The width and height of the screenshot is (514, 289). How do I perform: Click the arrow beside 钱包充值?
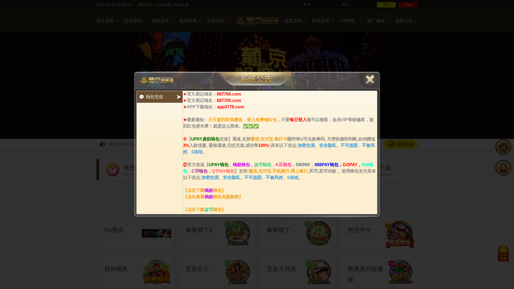179,97
